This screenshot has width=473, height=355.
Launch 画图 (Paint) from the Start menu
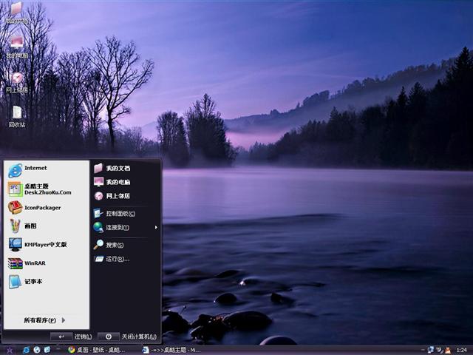click(47, 226)
